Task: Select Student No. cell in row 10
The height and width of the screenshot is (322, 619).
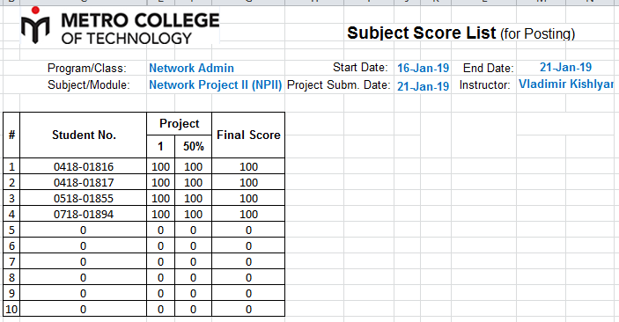Action: coord(84,309)
